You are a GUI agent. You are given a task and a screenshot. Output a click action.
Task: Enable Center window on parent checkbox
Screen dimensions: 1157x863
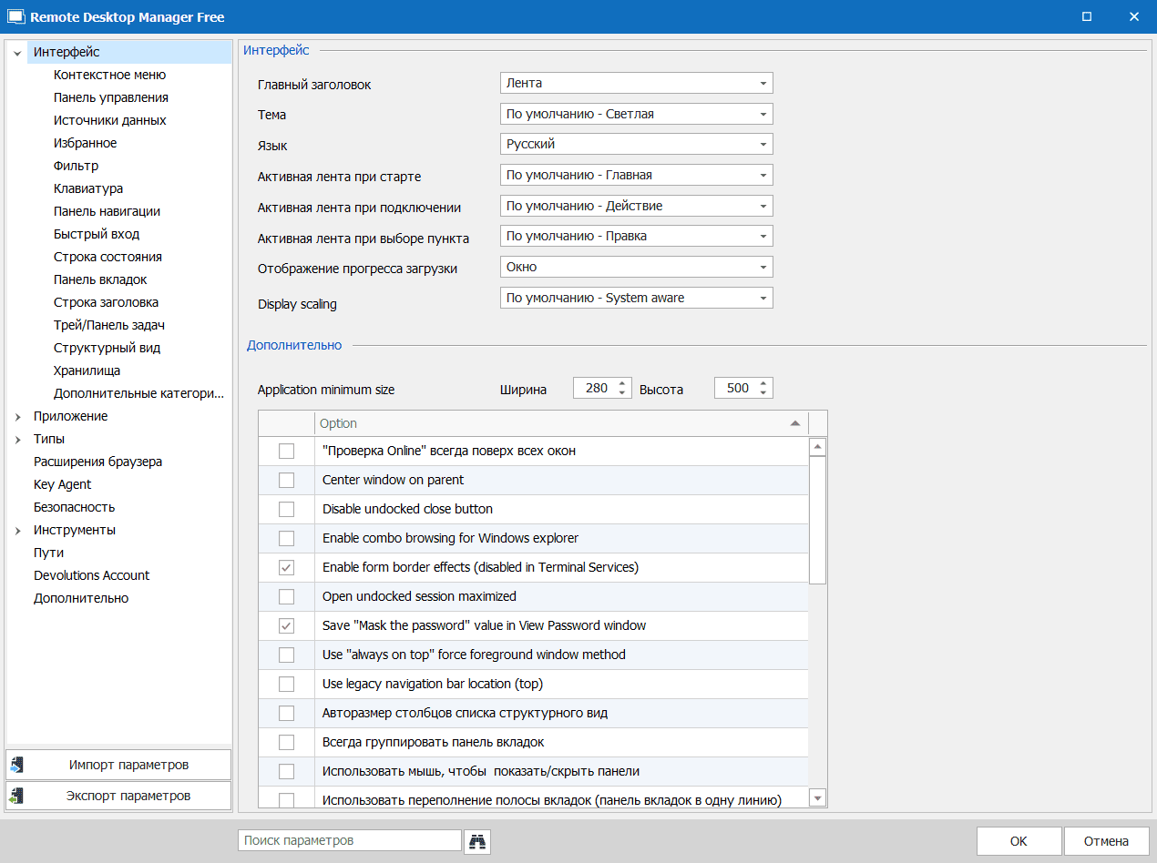286,480
